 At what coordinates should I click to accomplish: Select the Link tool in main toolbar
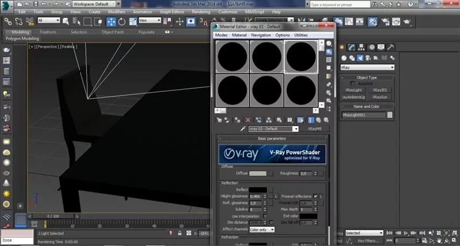(8, 21)
